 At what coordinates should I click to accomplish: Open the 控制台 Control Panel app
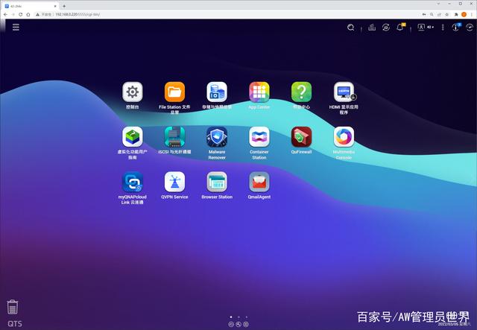coord(133,92)
